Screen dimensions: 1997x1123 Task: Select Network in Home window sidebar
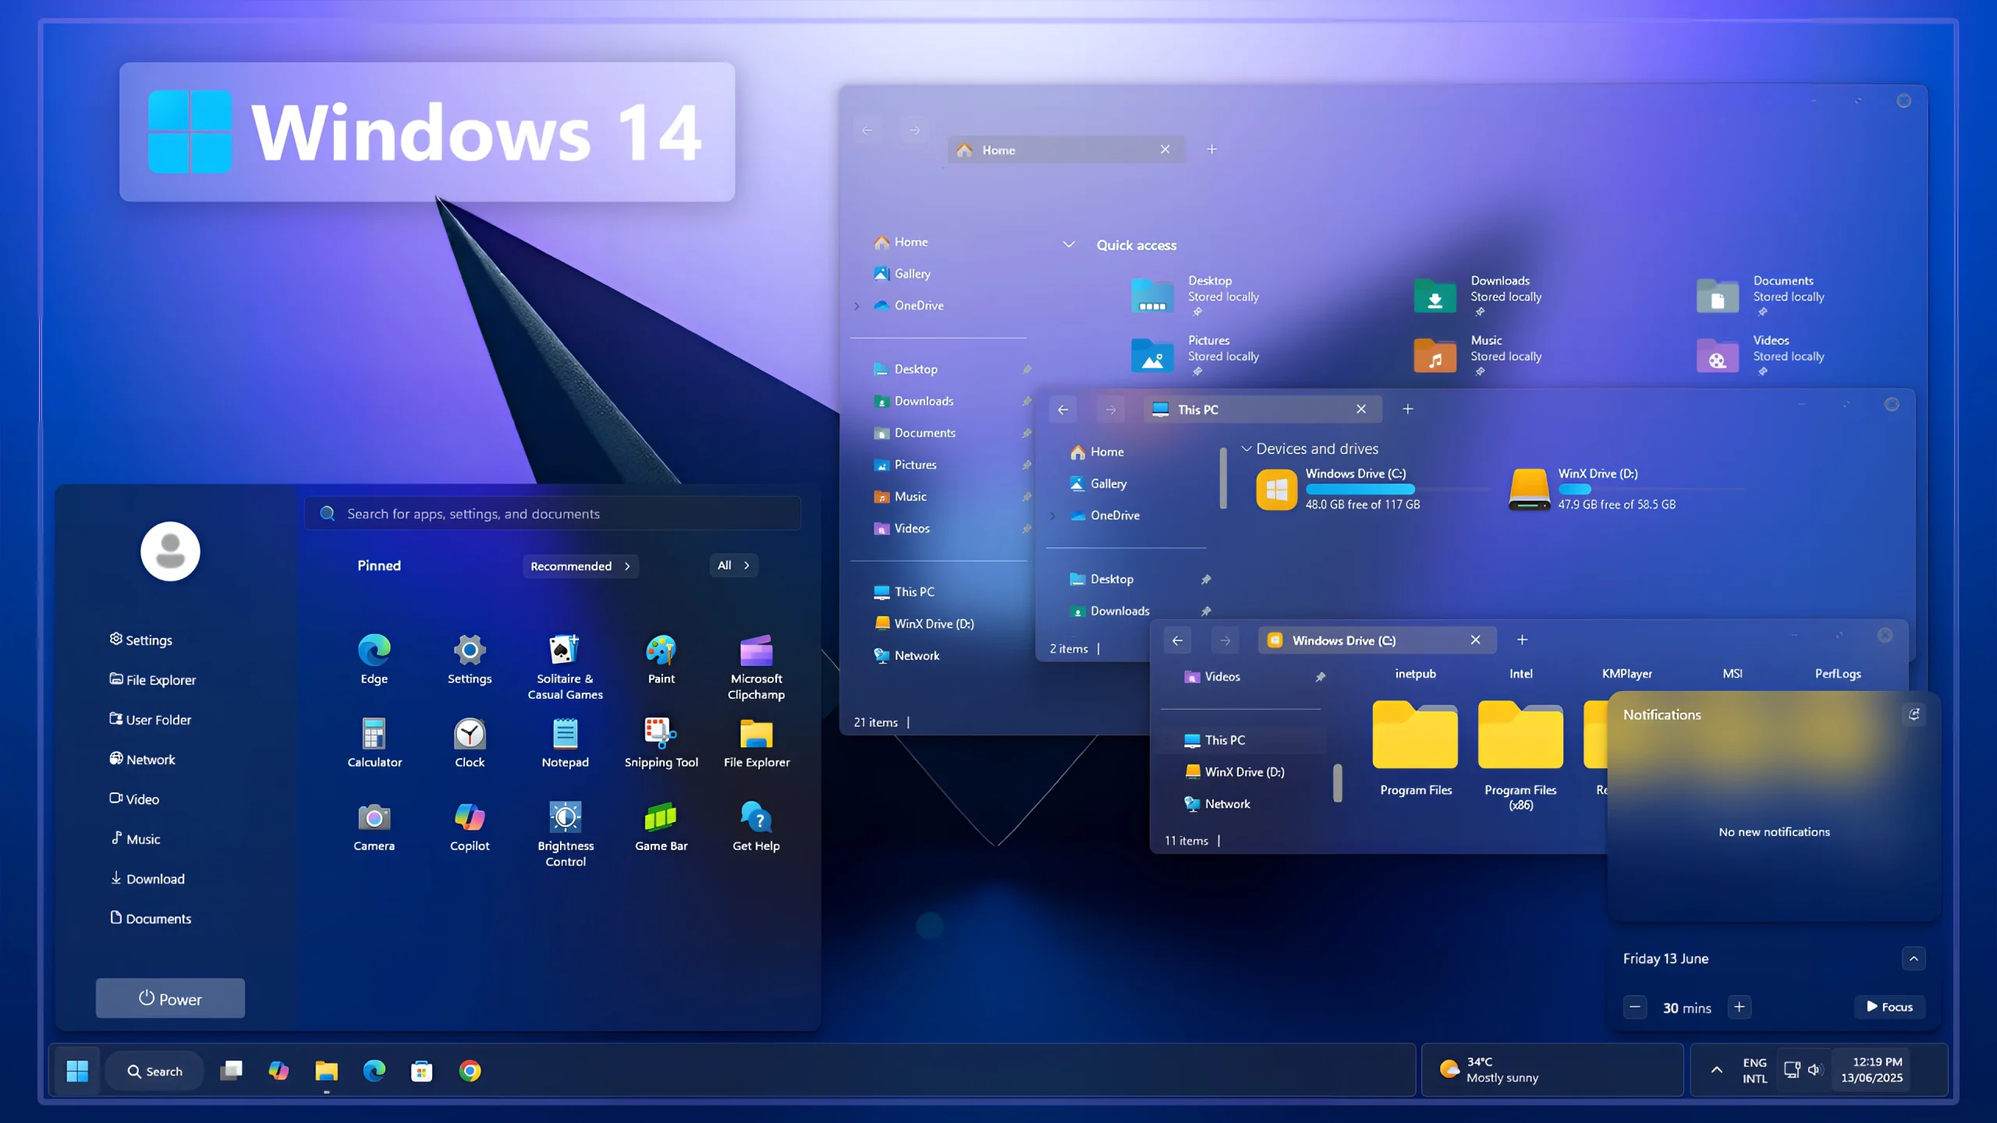click(x=907, y=655)
